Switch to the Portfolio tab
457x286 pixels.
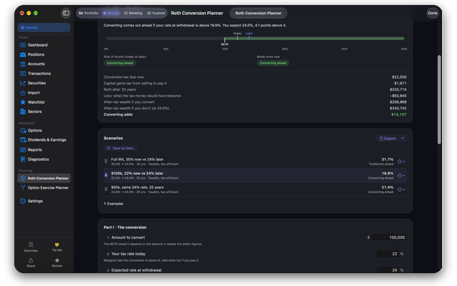(x=89, y=13)
